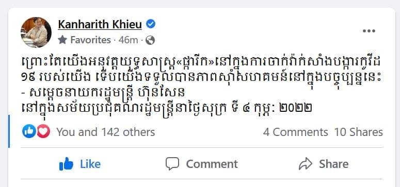Click the blue verified badge icon
Image resolution: width=400 pixels, height=187 pixels.
151,24
